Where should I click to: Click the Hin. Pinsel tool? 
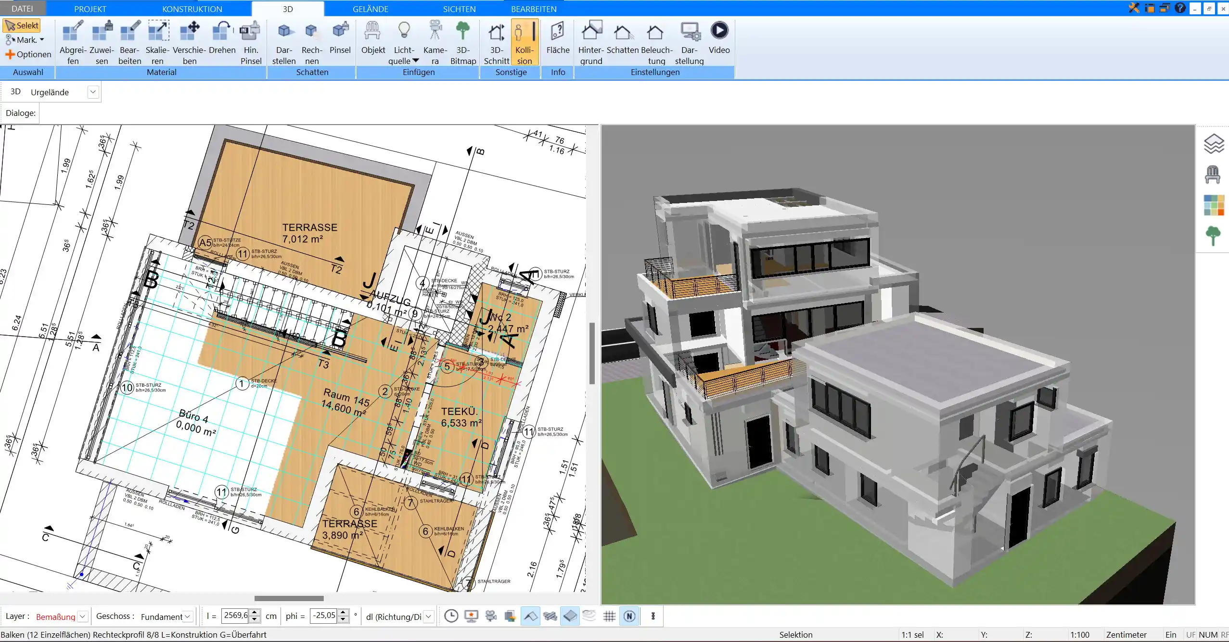click(x=251, y=42)
